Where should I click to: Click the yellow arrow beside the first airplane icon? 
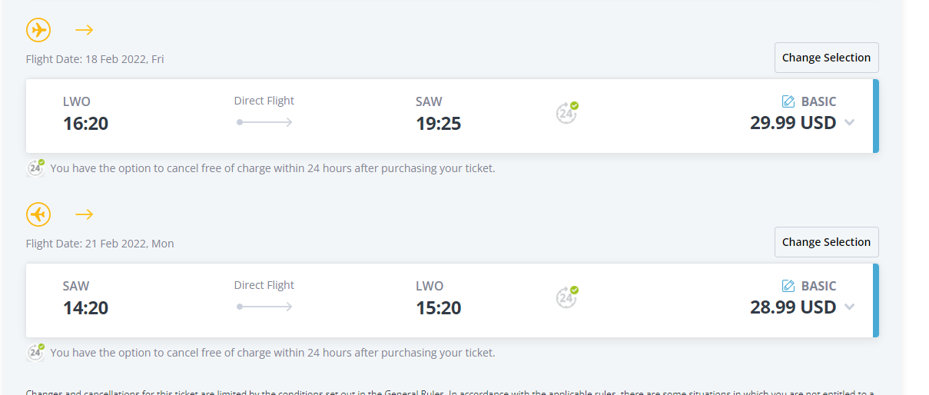click(84, 30)
